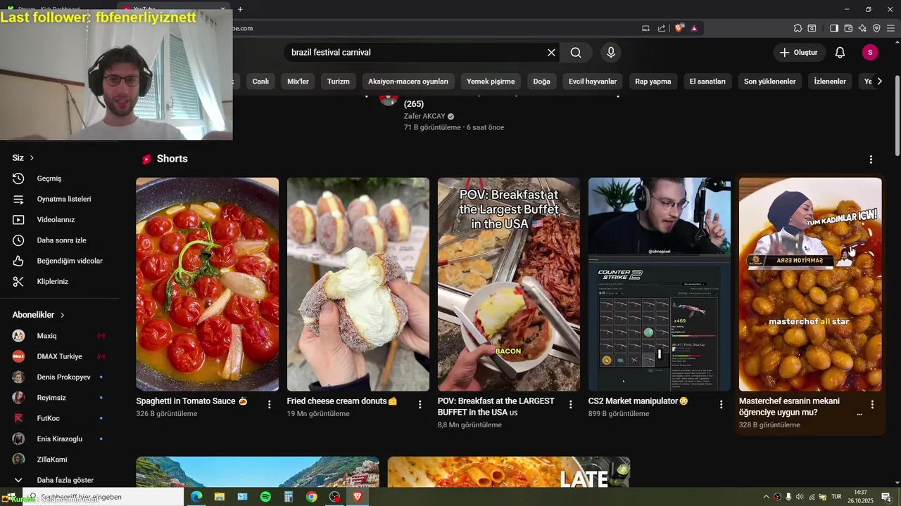Select the Yemek pişirme chip
The height and width of the screenshot is (506, 901).
click(x=491, y=82)
